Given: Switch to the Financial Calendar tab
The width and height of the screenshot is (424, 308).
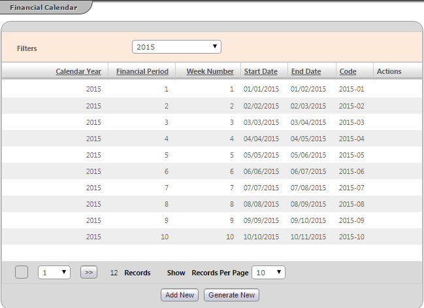Looking at the screenshot, I should click(43, 8).
